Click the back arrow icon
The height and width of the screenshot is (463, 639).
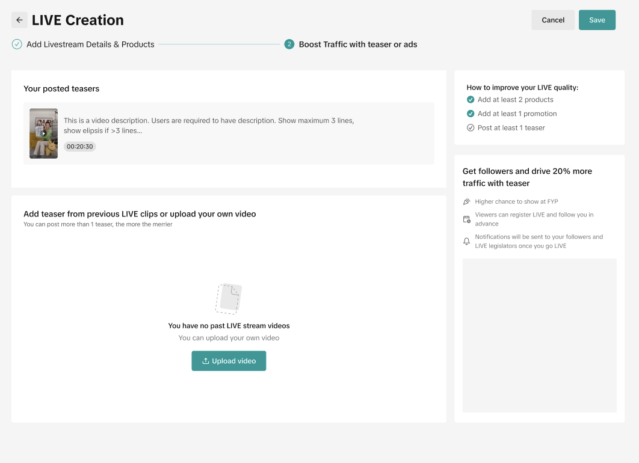click(19, 20)
